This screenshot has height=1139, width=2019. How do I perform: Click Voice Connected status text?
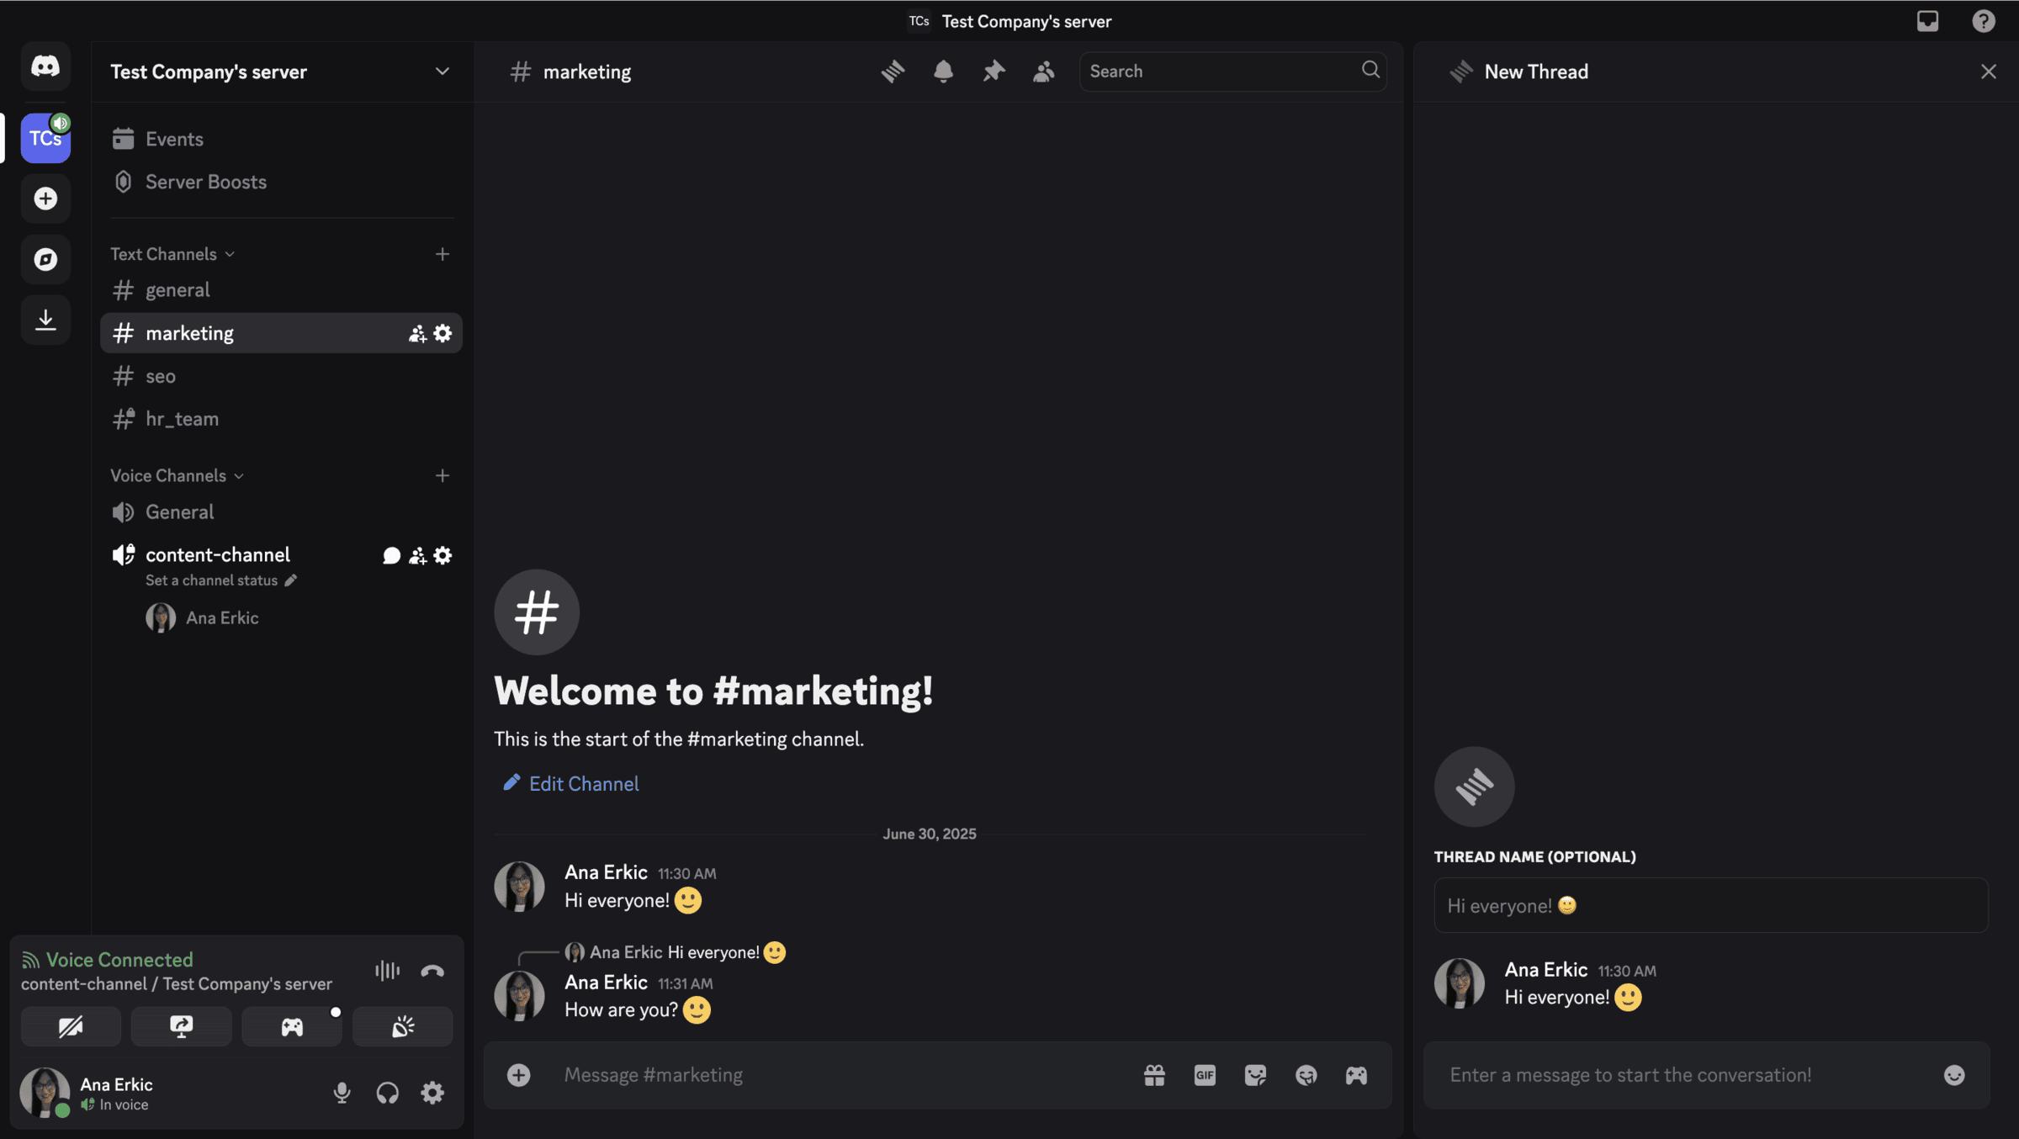click(119, 960)
